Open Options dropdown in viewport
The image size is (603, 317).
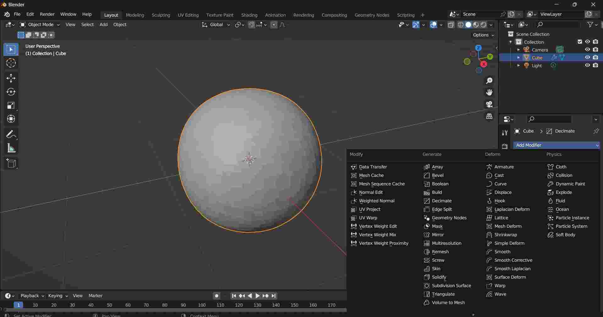[483, 35]
